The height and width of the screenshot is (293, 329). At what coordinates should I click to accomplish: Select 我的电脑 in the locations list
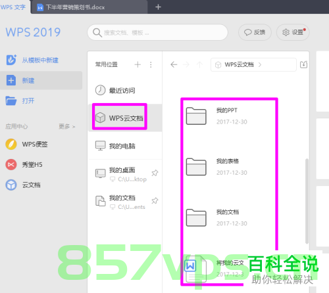[125, 146]
